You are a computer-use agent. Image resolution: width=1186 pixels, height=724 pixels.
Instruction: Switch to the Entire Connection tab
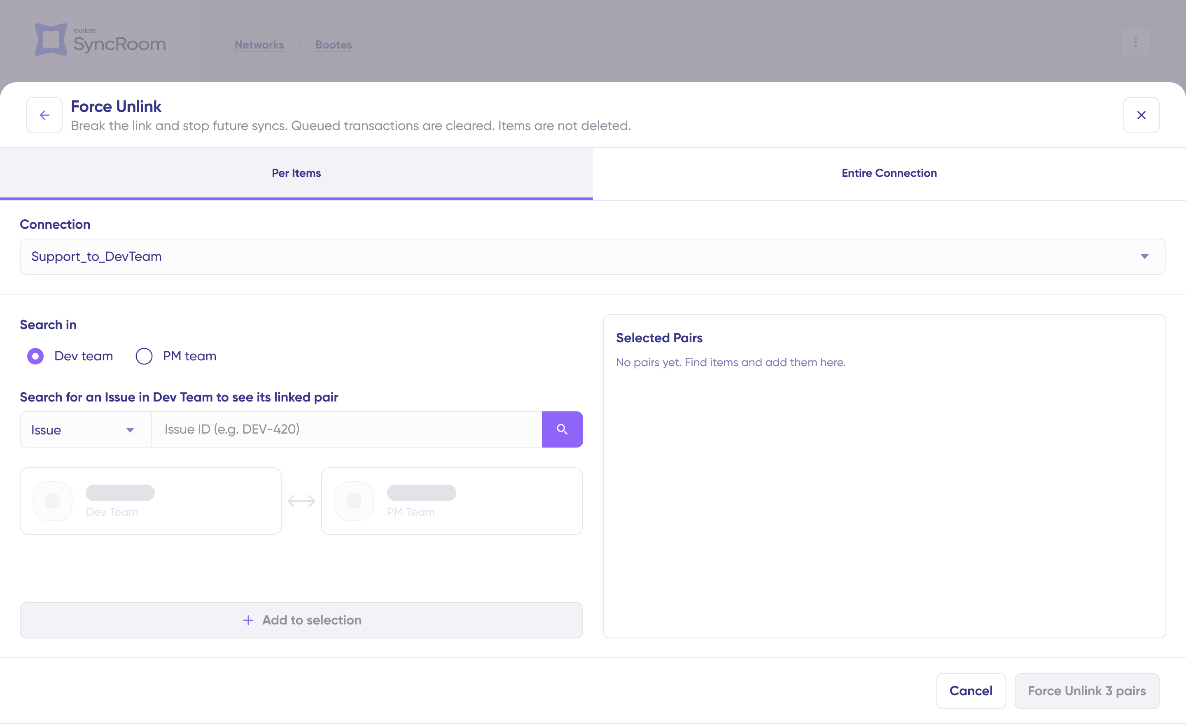[x=889, y=173]
